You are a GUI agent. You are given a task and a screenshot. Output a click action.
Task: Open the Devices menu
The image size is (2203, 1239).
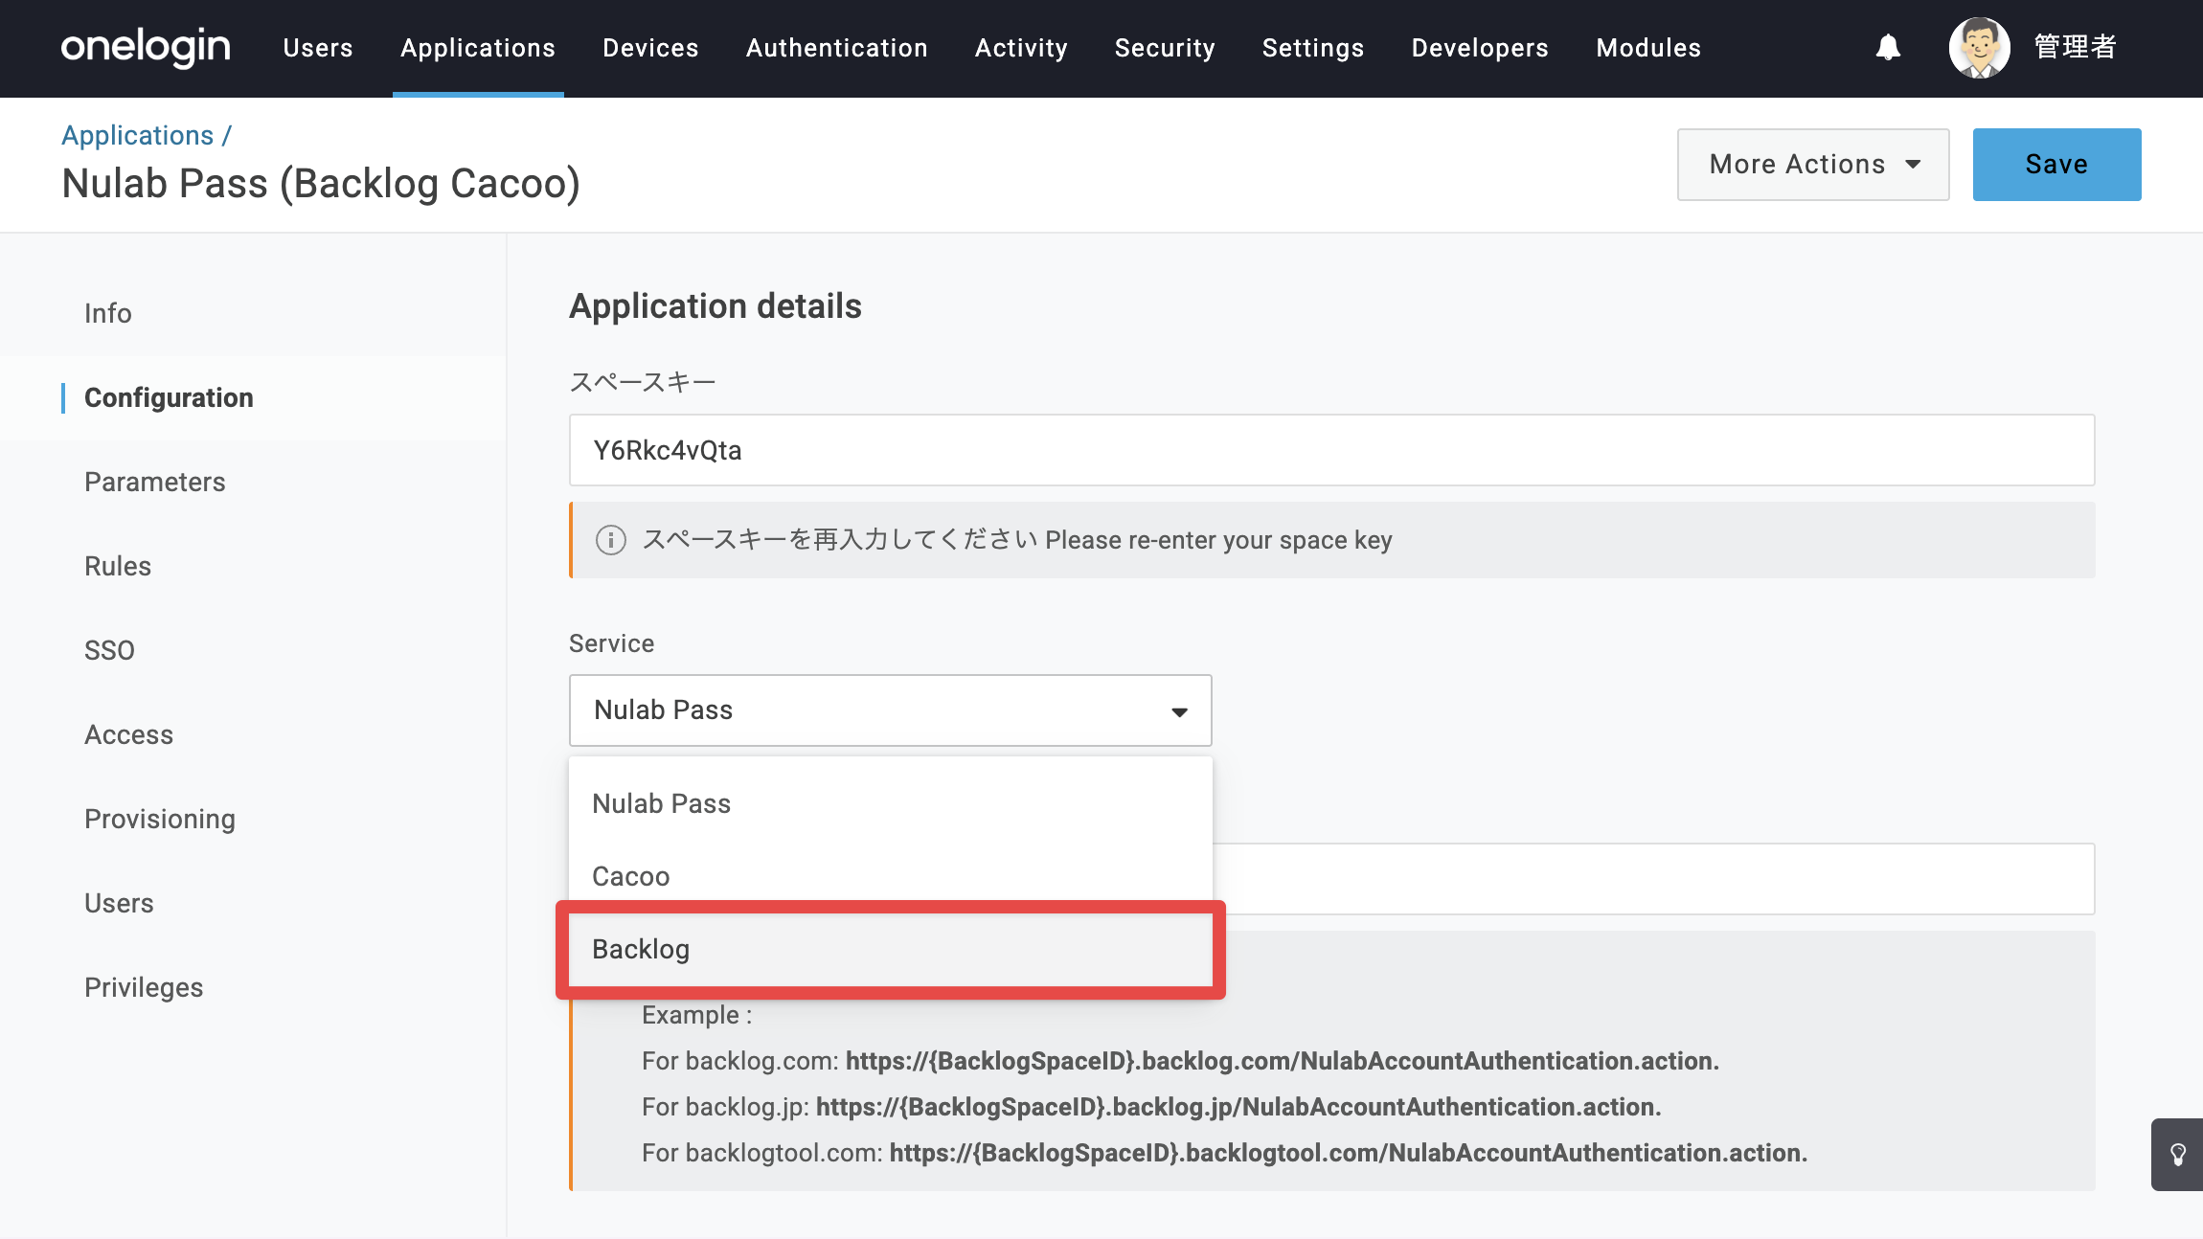tap(650, 48)
